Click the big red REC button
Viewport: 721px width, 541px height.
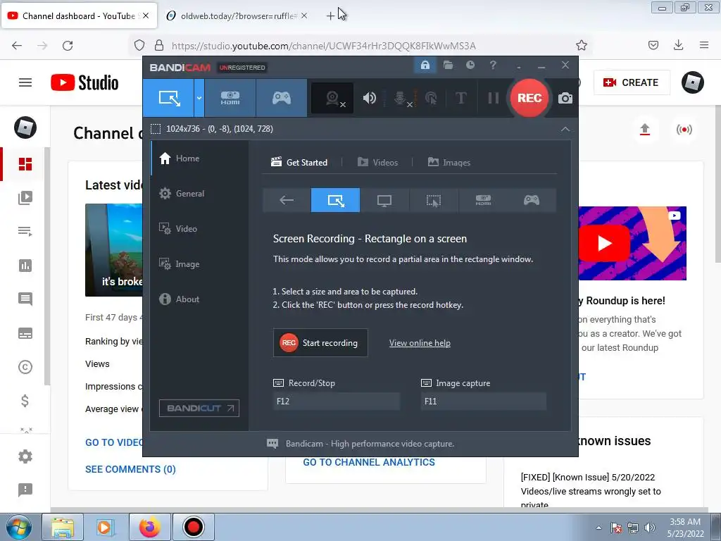529,98
